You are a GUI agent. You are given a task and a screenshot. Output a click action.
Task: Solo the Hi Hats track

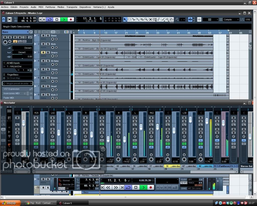coord(47,61)
